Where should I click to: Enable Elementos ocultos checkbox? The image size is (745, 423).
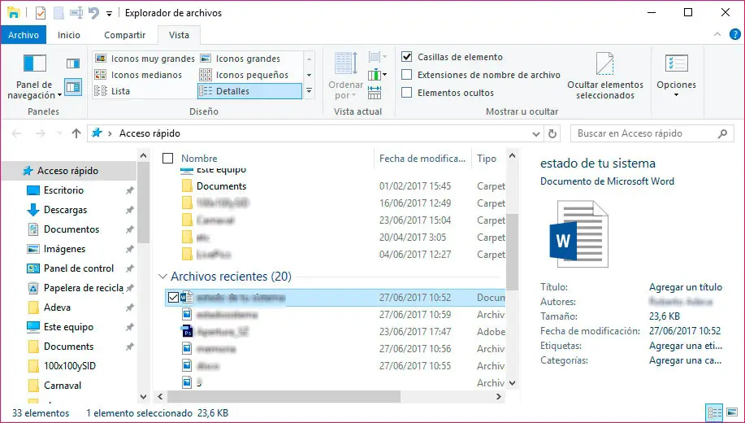pyautogui.click(x=407, y=92)
